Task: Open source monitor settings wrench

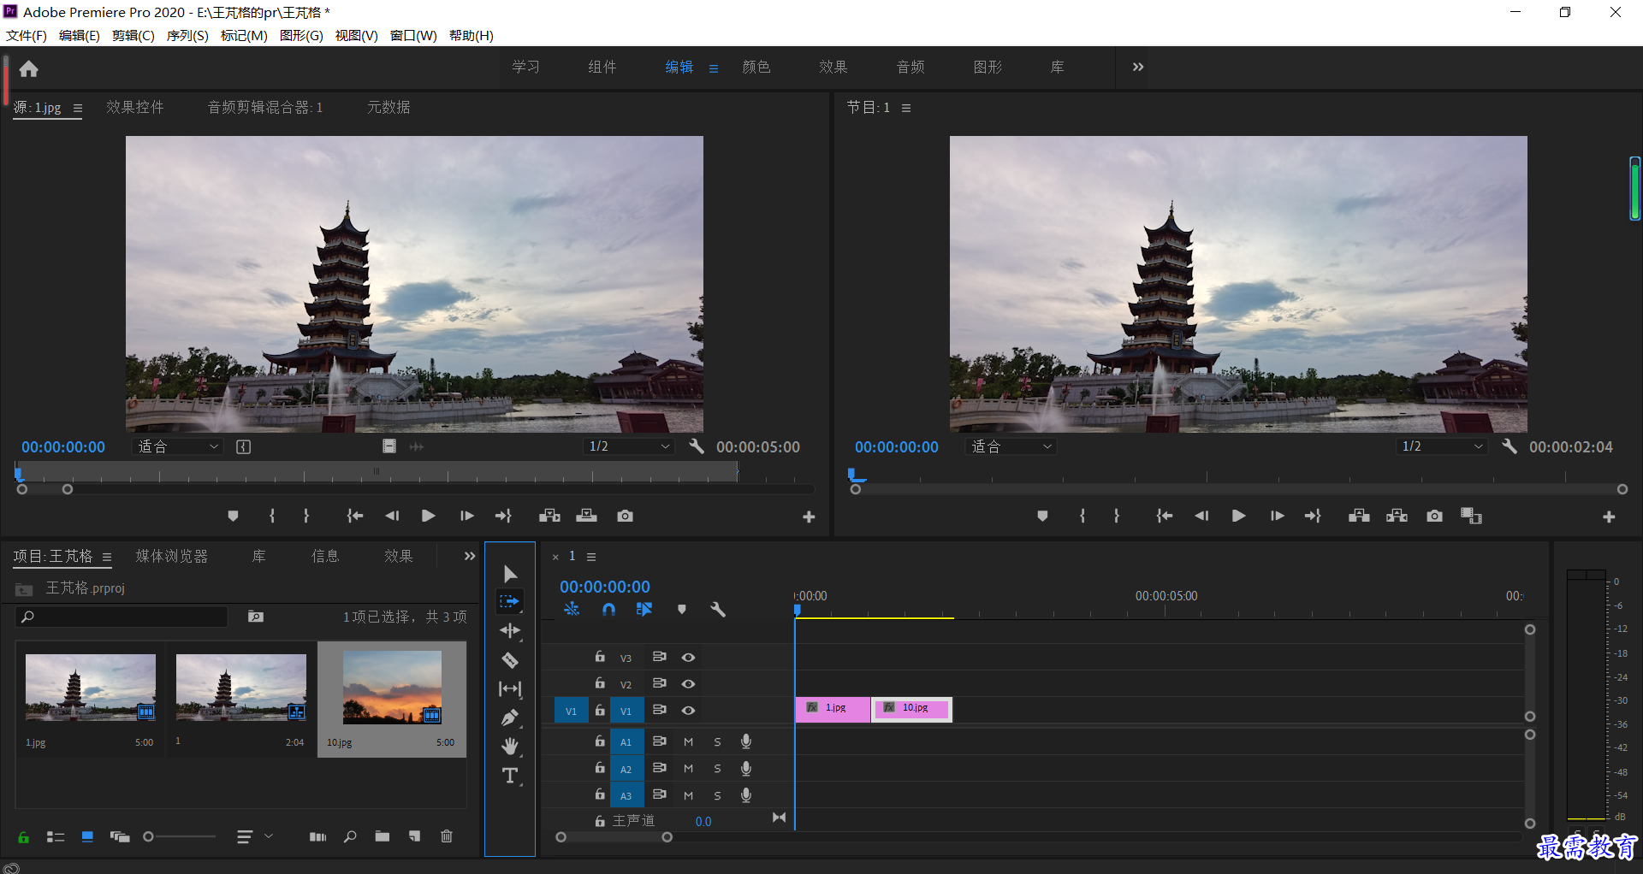Action: pos(697,446)
